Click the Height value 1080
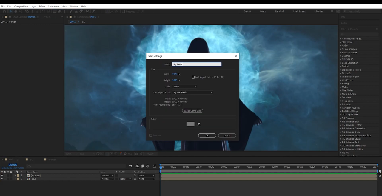The image size is (382, 196). (x=175, y=80)
